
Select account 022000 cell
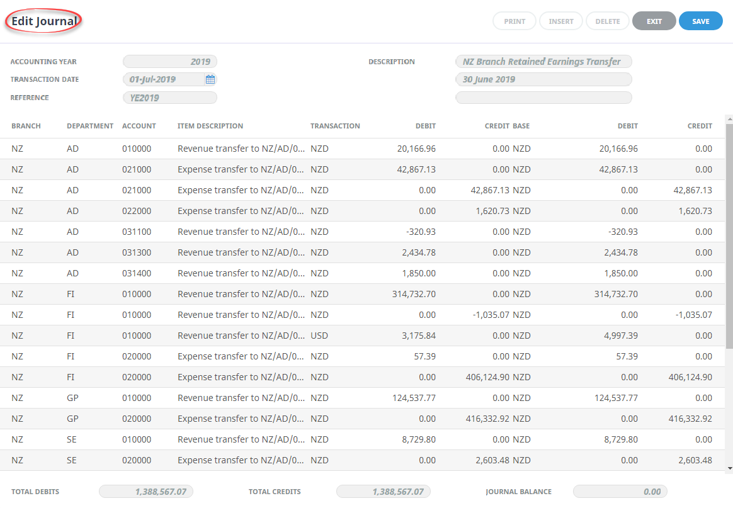point(137,212)
